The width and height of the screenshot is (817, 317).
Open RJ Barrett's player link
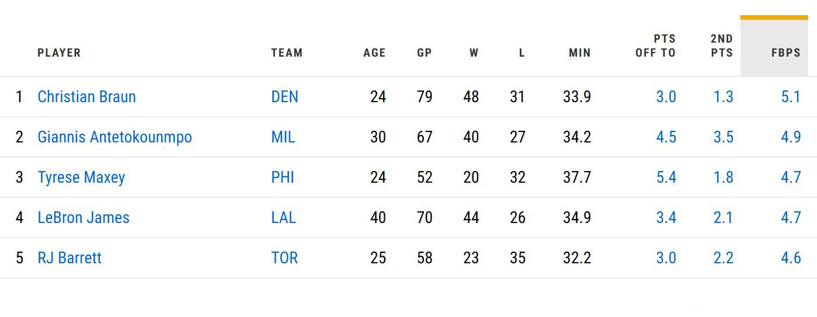point(69,258)
